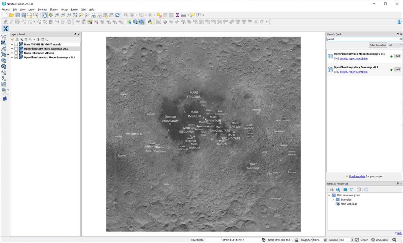
Task: Open the Web menu
Action: 84,10
